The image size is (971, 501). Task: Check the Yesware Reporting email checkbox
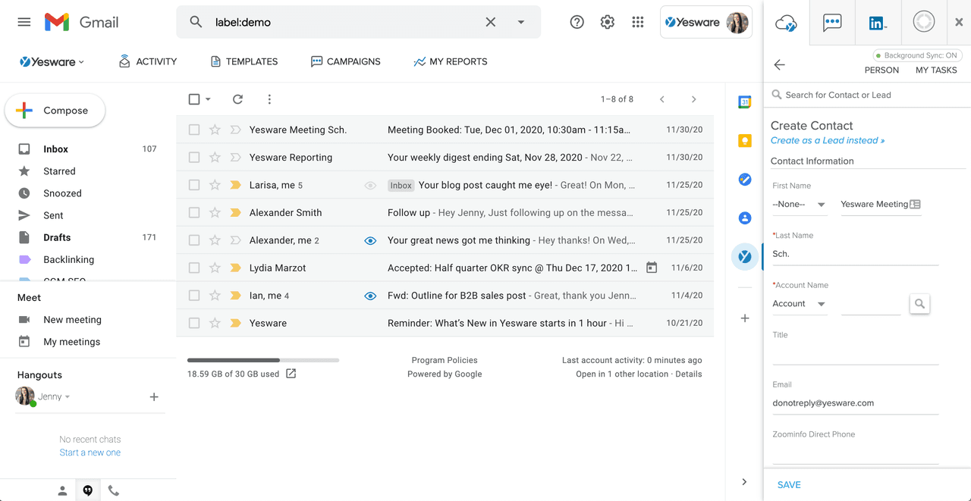click(194, 158)
